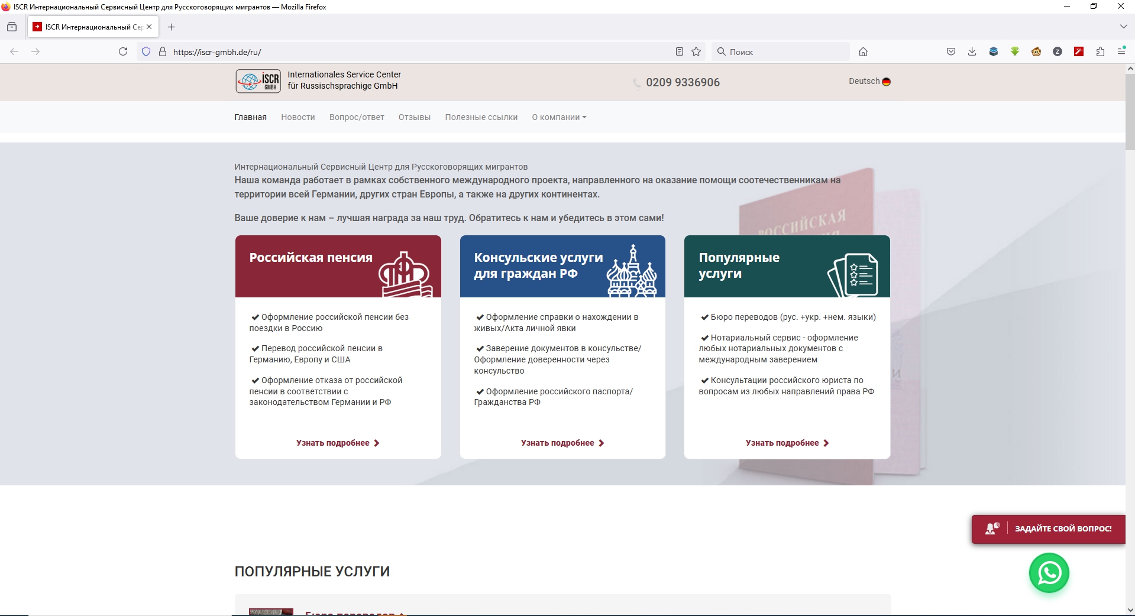Open the Главная menu item
The width and height of the screenshot is (1135, 616).
click(250, 117)
